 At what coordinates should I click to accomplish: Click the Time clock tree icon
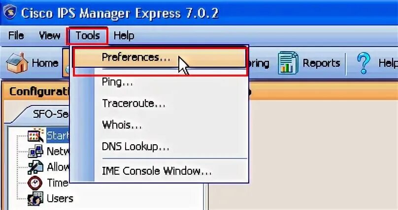point(35,183)
